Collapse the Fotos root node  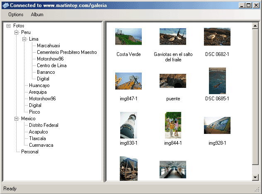tap(8, 26)
